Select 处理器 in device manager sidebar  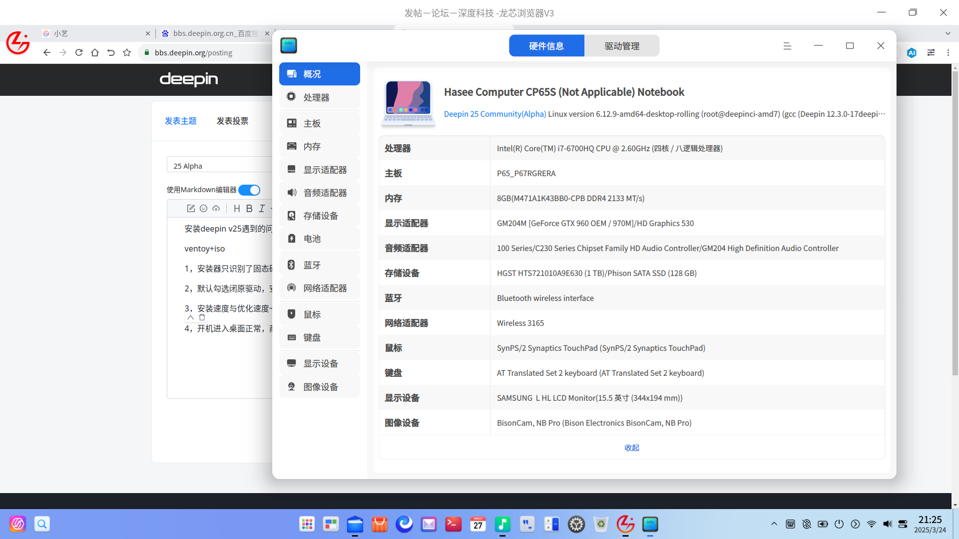319,97
